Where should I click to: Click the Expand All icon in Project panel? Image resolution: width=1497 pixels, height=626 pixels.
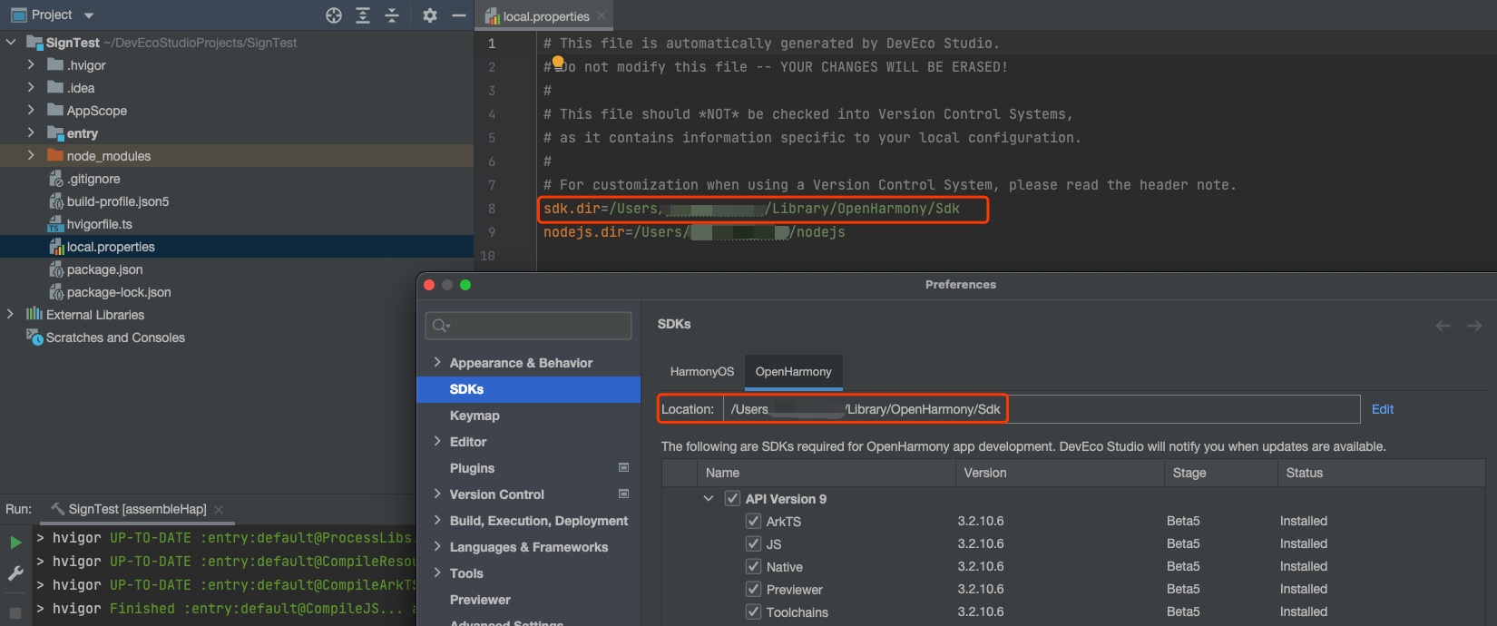pyautogui.click(x=363, y=15)
